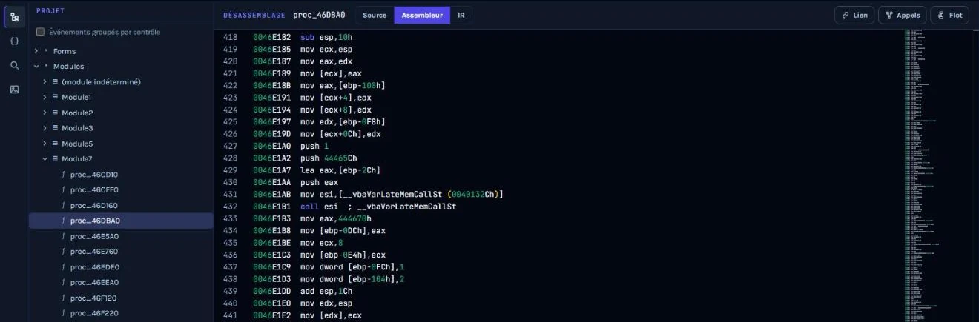Open the Forms tree item label

click(x=65, y=51)
